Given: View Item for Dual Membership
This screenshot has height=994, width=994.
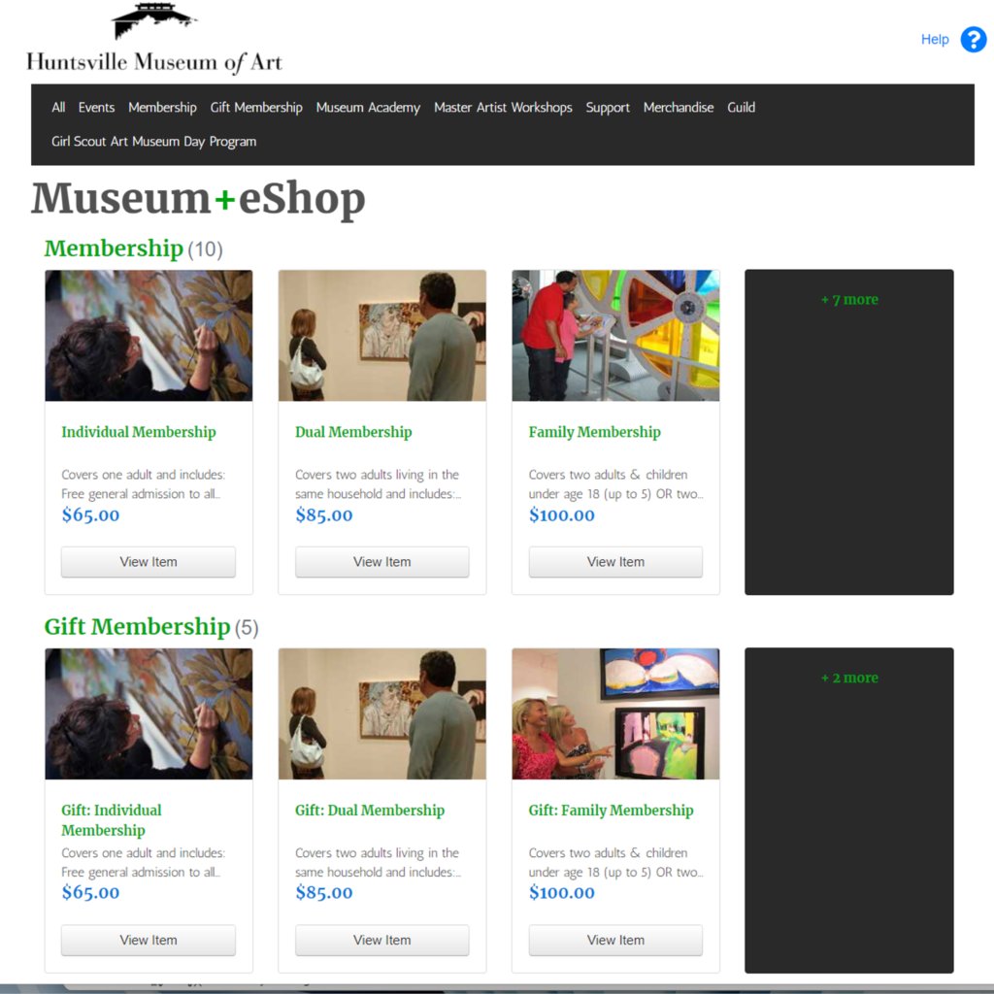Looking at the screenshot, I should tap(381, 561).
